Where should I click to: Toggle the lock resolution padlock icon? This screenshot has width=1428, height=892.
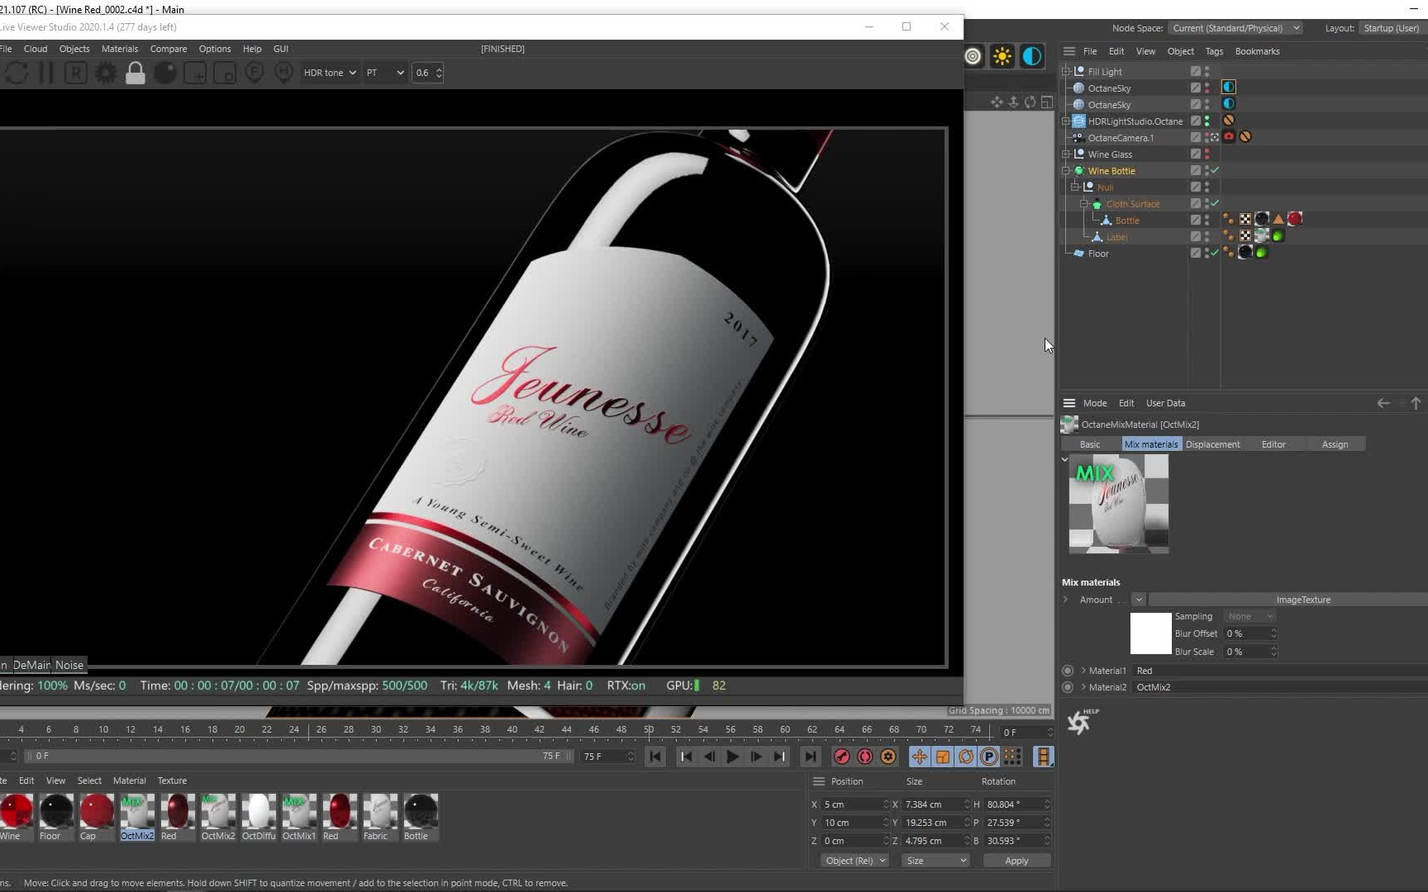point(136,73)
